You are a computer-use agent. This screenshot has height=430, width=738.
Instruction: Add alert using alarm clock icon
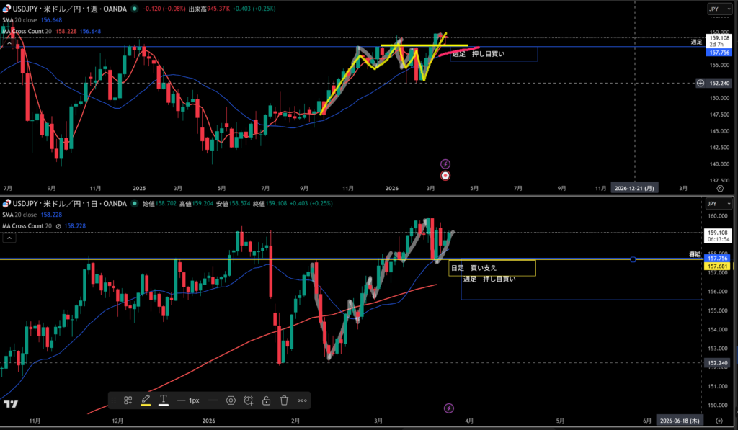249,400
